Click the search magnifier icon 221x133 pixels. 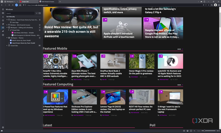[212, 5]
